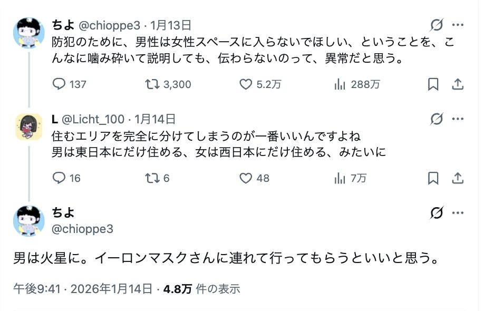Reply to L's tweet with 16 replies
Viewport: 484px width, 311px height.
tap(60, 178)
